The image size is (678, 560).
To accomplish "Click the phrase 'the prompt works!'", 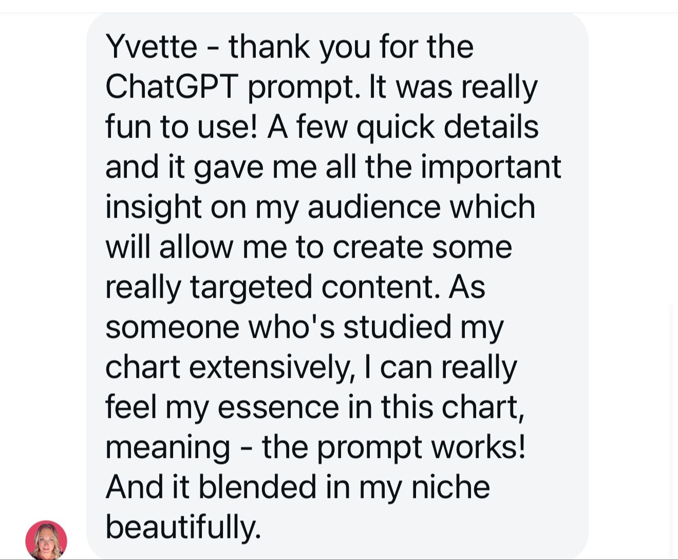I will point(394,447).
